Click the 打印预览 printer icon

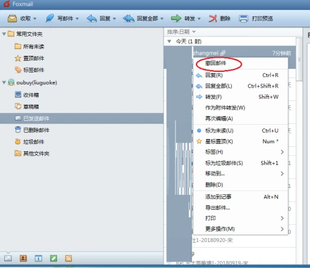click(243, 19)
